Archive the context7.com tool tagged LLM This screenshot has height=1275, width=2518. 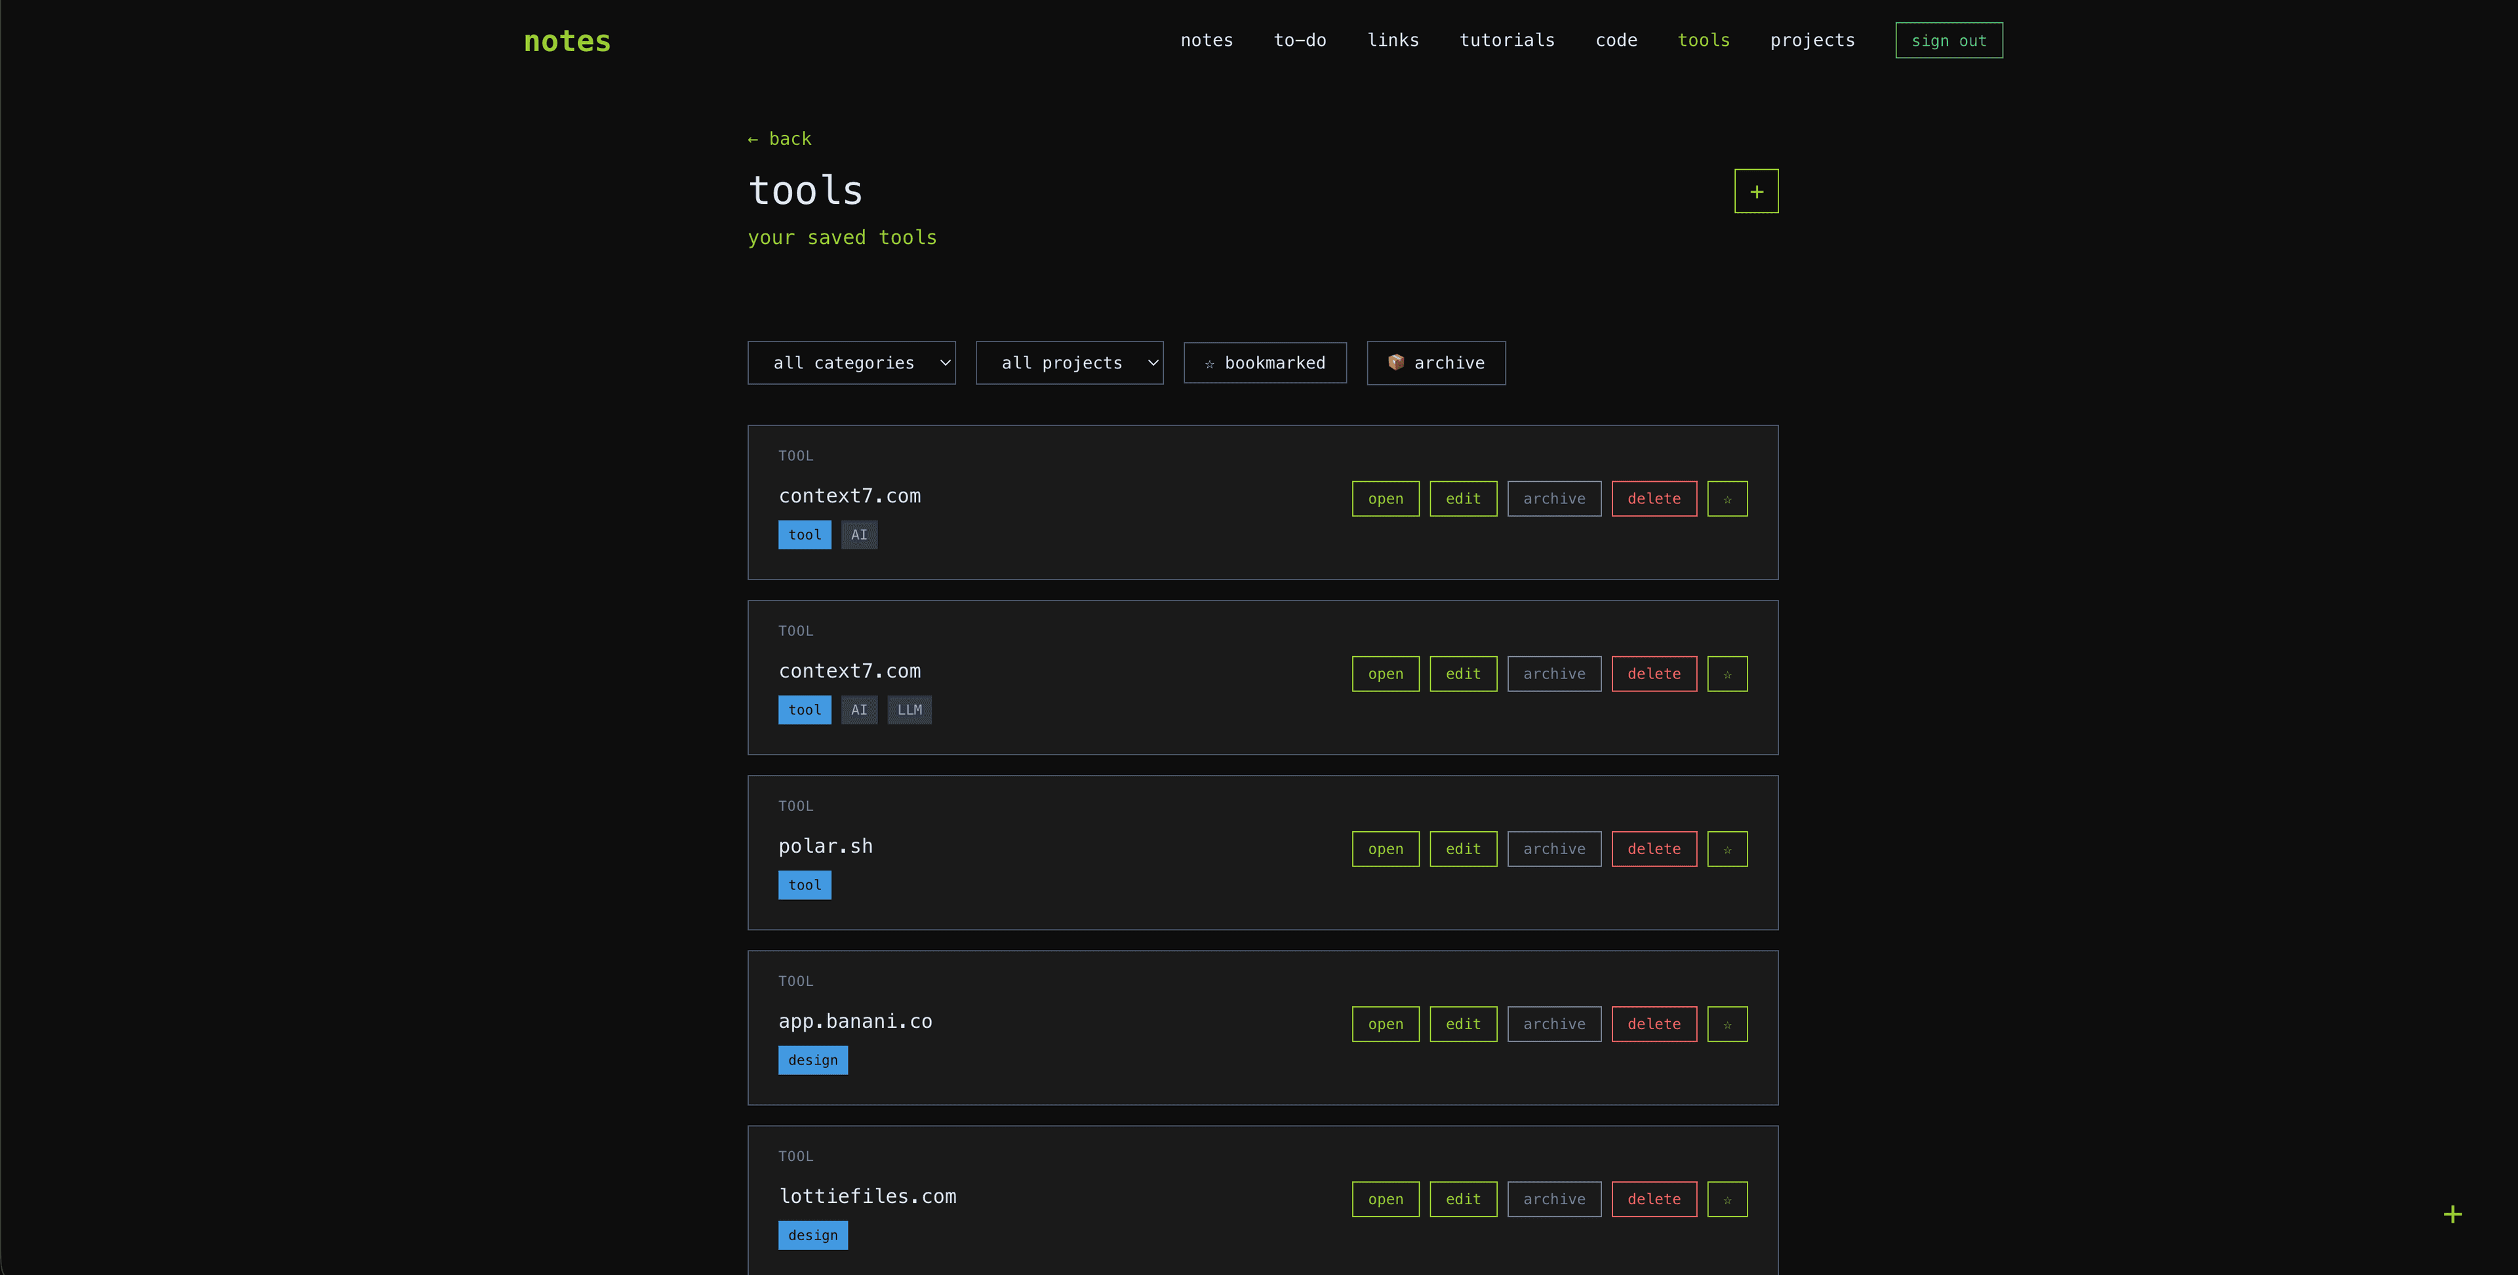coord(1553,673)
